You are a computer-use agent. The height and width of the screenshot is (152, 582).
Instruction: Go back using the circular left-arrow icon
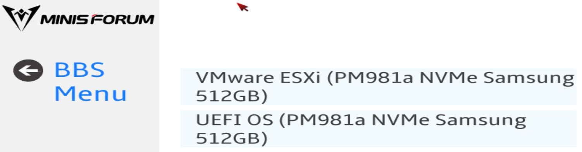coord(29,70)
